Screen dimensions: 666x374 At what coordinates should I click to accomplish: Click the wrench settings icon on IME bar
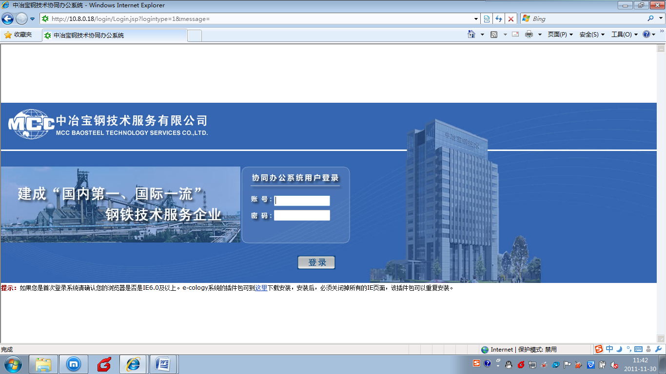tap(659, 349)
